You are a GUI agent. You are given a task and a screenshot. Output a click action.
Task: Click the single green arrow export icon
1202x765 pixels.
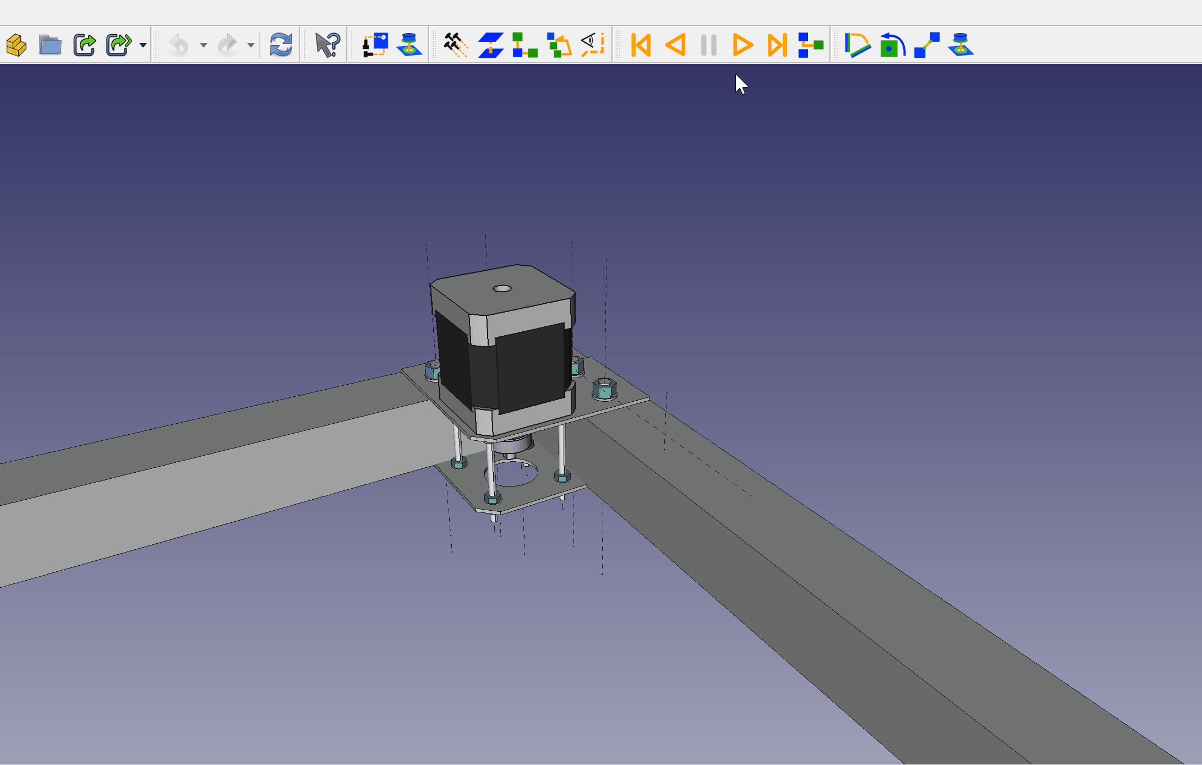tap(85, 45)
